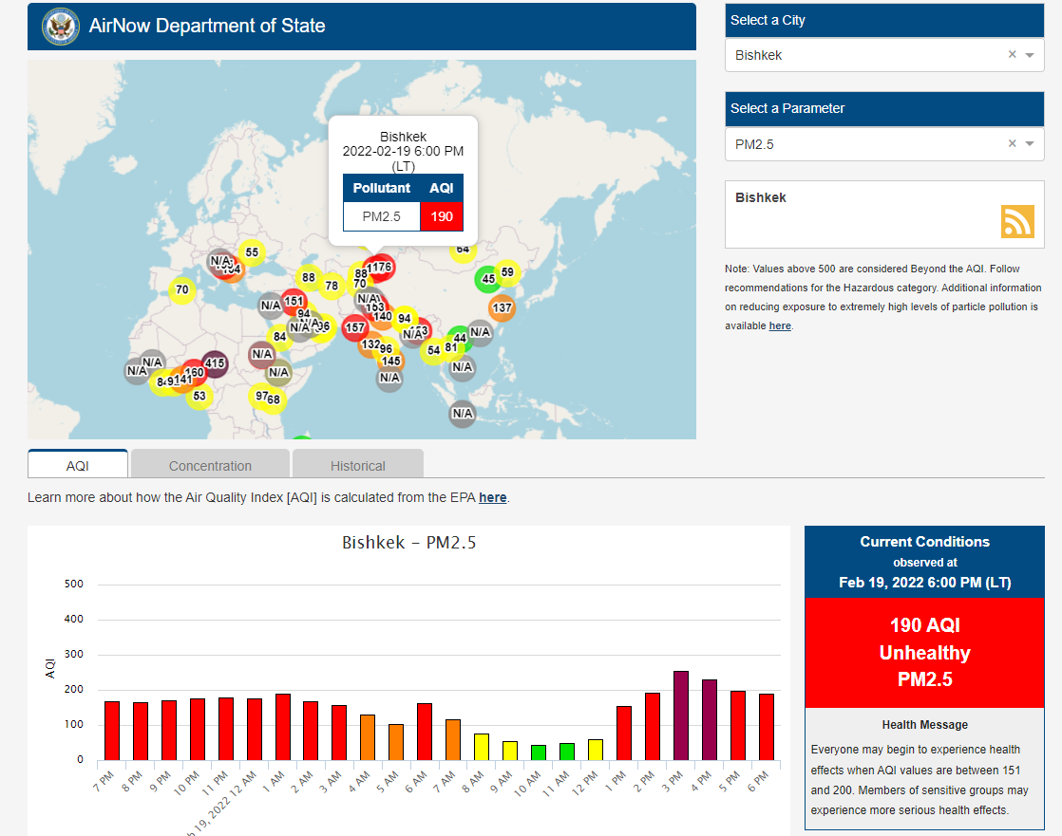Screen dimensions: 1062x836
Task: Clear the PM2.5 parameter selection
Action: 1012,144
